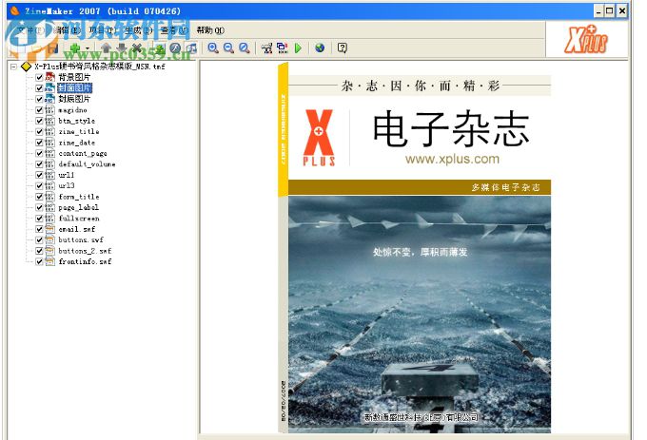This screenshot has height=440, width=647.
Task: Open the 编辑 menu
Action: pos(67,30)
